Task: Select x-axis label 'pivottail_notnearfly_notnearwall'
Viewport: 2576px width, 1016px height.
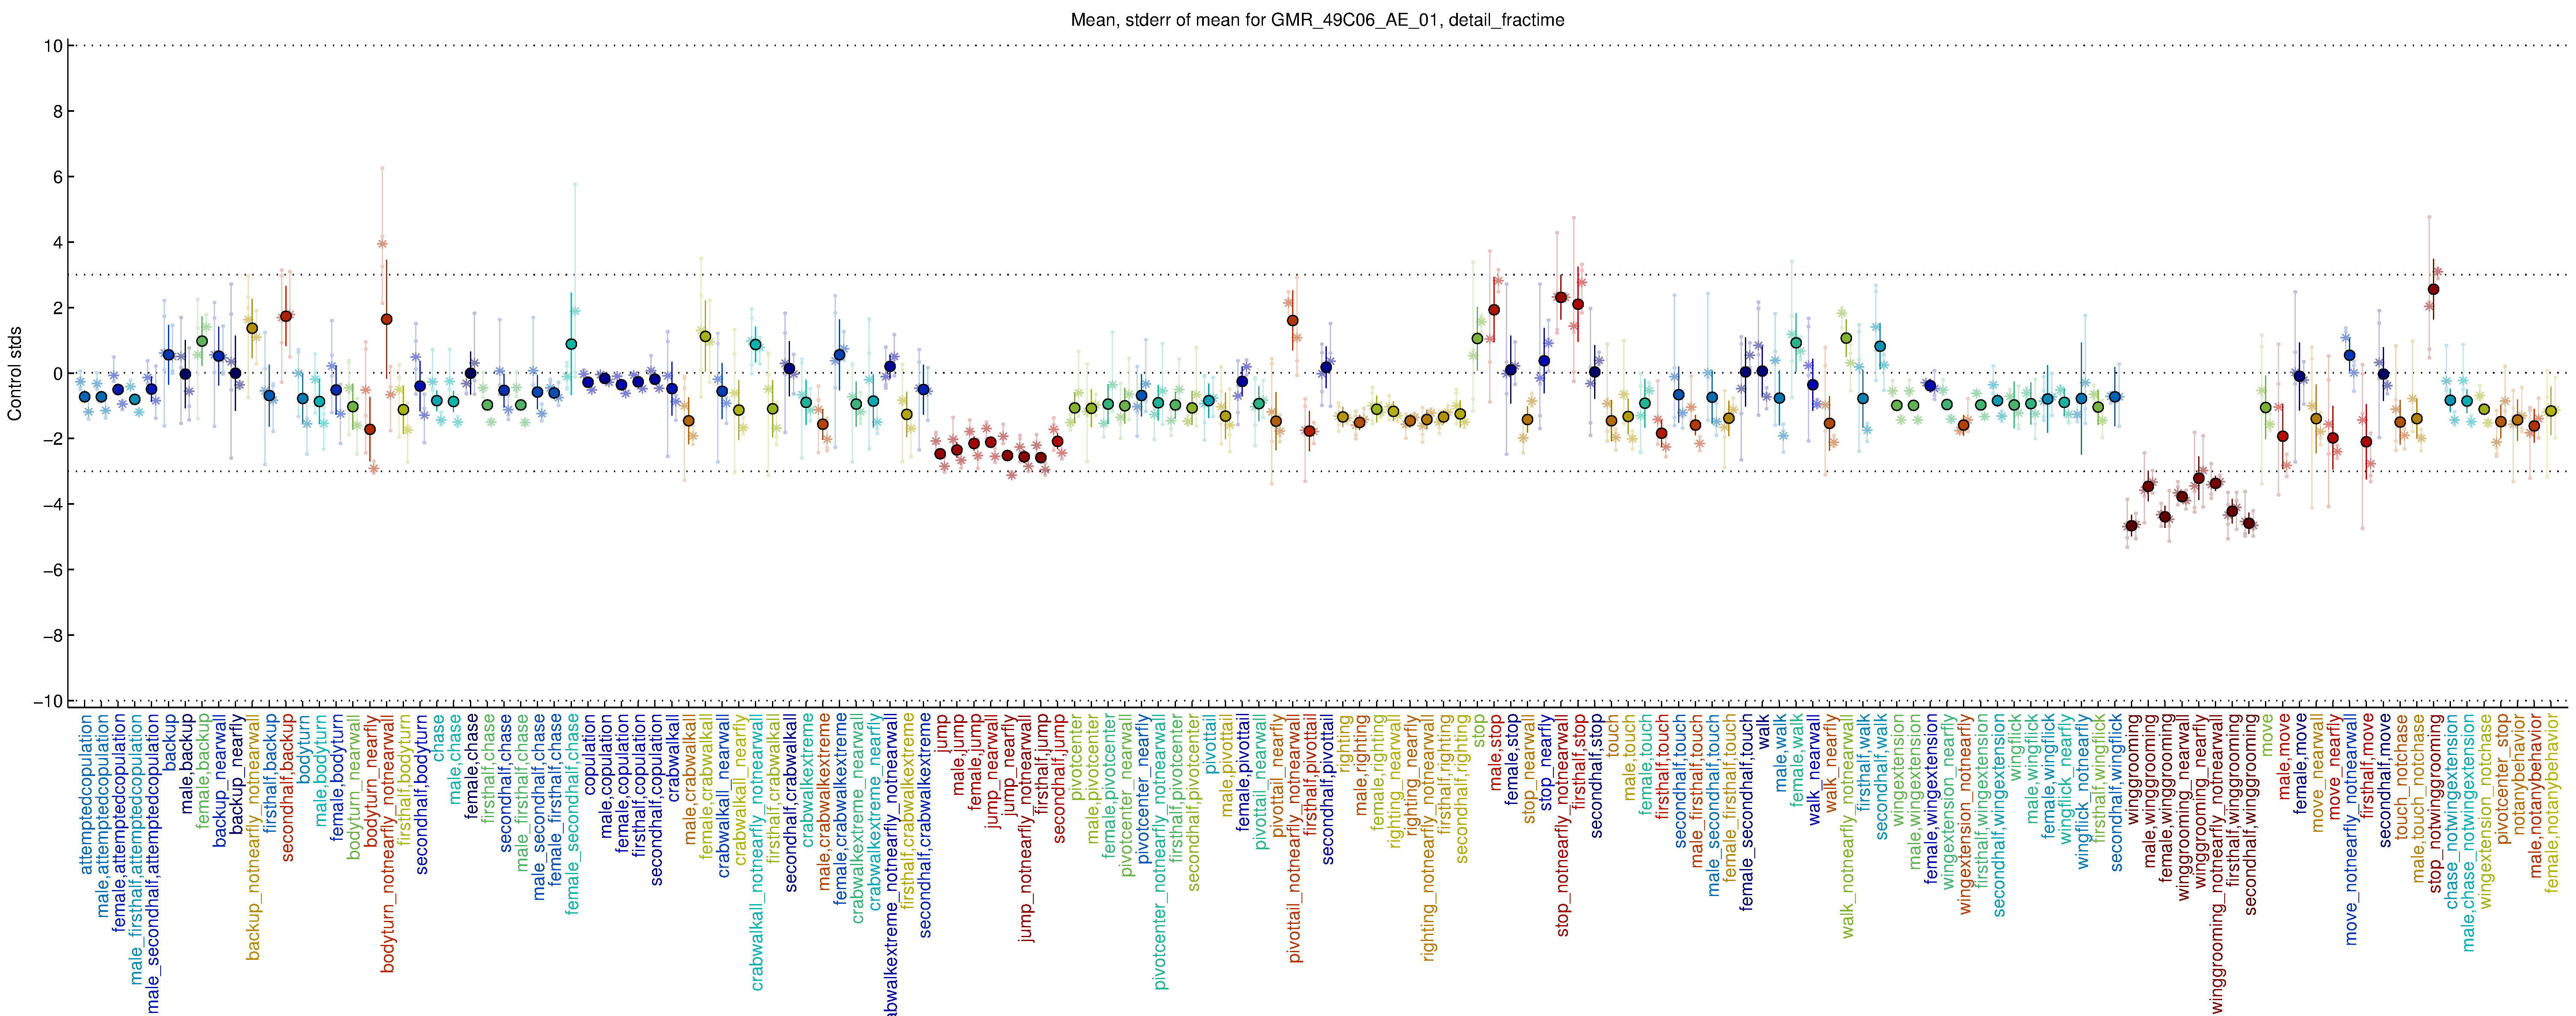Action: [x=1295, y=838]
